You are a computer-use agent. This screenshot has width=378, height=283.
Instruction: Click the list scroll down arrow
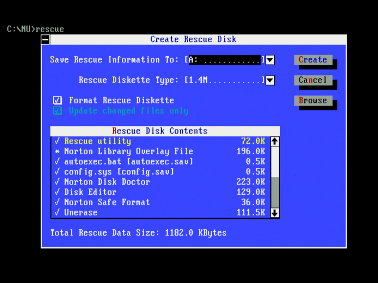click(x=275, y=213)
